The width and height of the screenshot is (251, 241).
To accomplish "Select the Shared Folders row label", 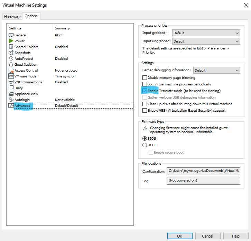I will (26, 47).
